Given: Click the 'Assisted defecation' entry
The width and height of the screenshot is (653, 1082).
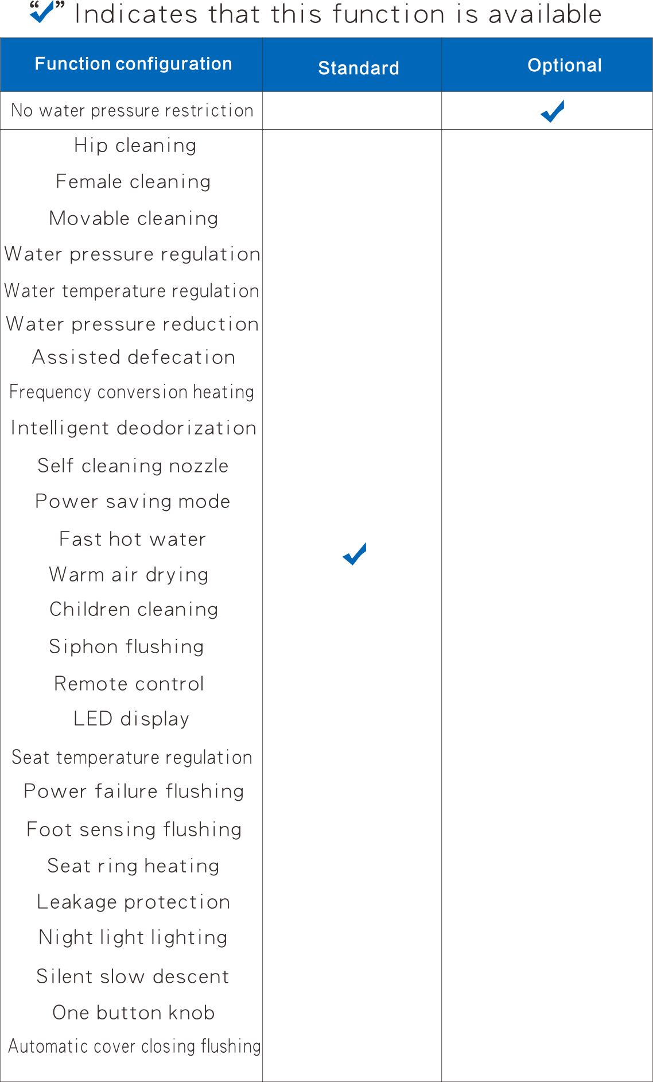Looking at the screenshot, I should click(134, 357).
